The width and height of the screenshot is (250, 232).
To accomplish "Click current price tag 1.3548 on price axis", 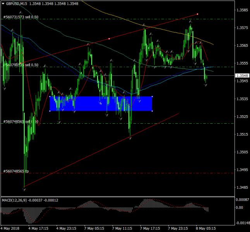I will 242,75.
